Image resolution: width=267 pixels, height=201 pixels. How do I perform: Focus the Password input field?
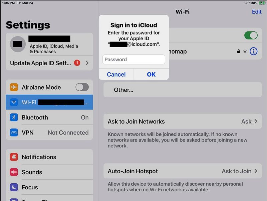[x=134, y=60]
